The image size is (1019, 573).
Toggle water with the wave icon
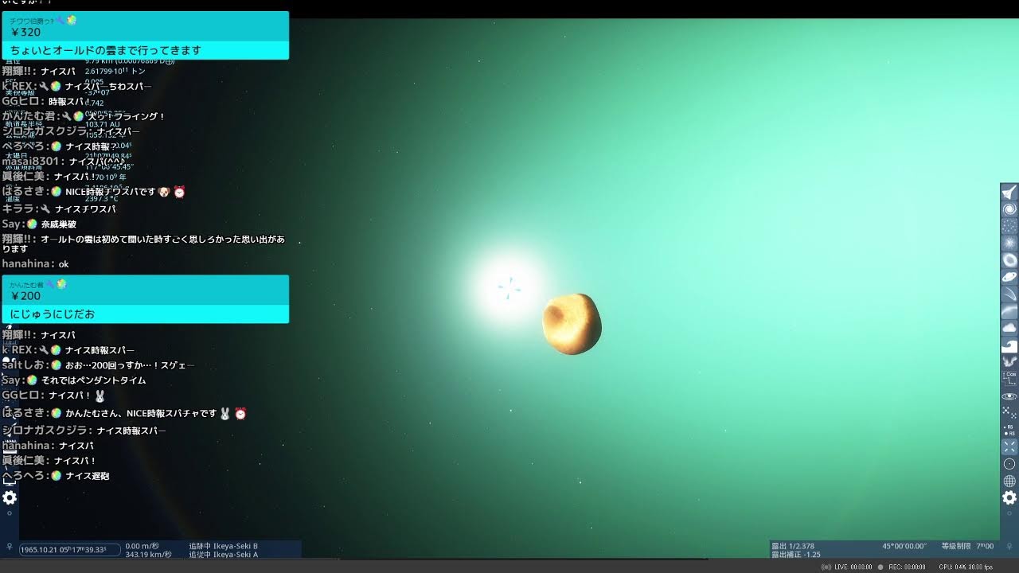[1009, 345]
